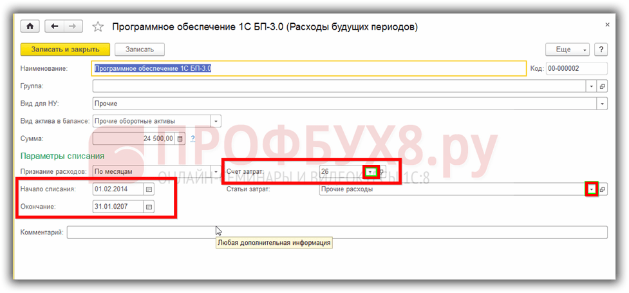Click the Home icon button

[x=30, y=26]
